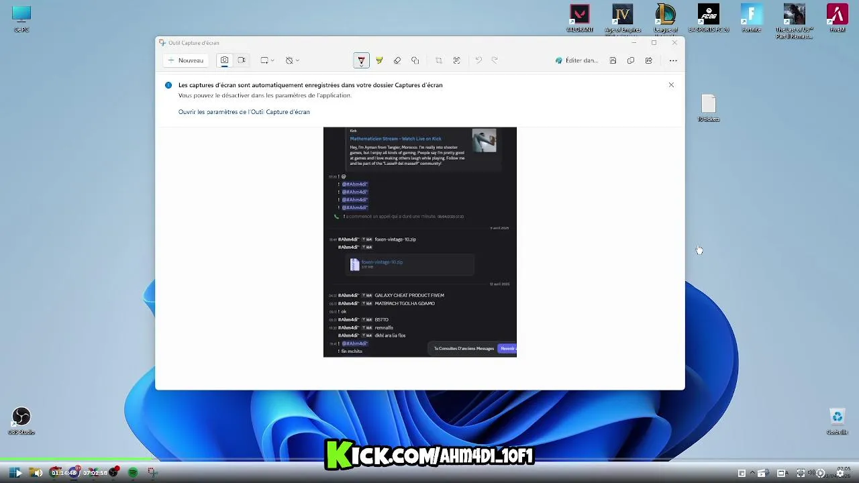Open the Age of Empires IV shortcut
859x483 pixels.
(623, 19)
